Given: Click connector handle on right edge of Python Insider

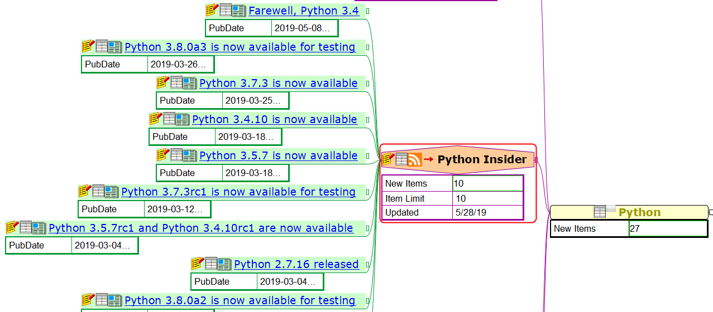Looking at the screenshot, I should pos(536,160).
